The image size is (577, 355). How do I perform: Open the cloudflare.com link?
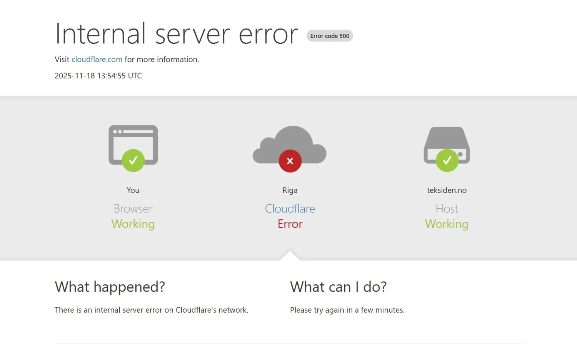pyautogui.click(x=97, y=60)
